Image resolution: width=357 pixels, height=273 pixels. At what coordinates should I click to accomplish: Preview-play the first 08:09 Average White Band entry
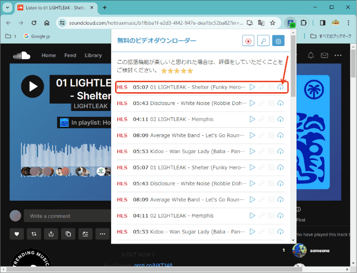pos(252,135)
